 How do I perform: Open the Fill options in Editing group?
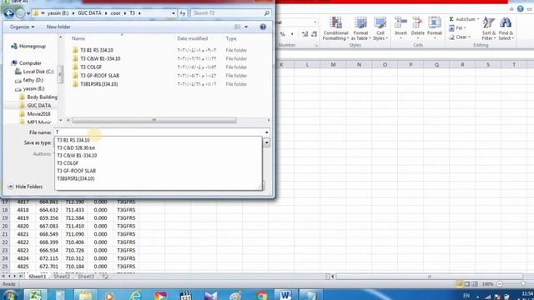pyautogui.click(x=457, y=28)
